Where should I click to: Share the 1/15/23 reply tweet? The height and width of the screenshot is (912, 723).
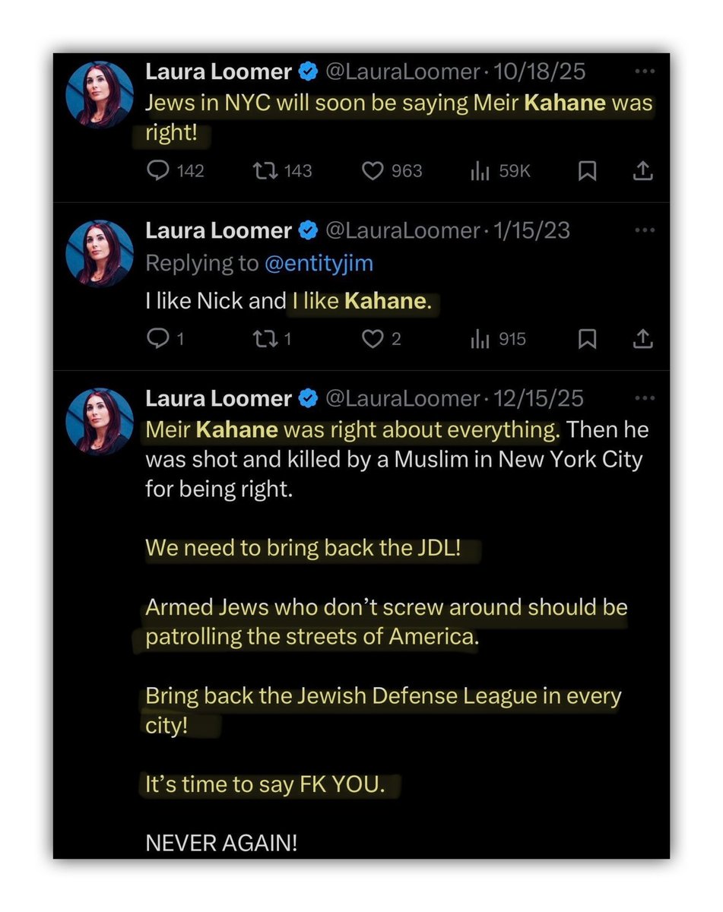pyautogui.click(x=642, y=339)
